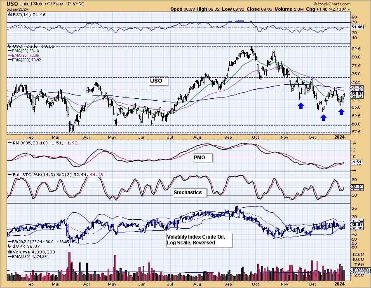The image size is (371, 288).
Task: Click the 'Volatility Index Crude Oil' annotation box
Action: [199, 240]
